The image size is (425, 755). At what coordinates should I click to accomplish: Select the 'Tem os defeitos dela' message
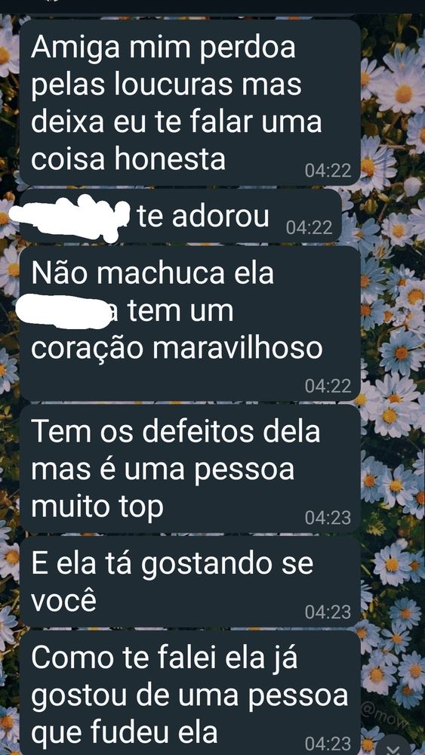point(189,468)
